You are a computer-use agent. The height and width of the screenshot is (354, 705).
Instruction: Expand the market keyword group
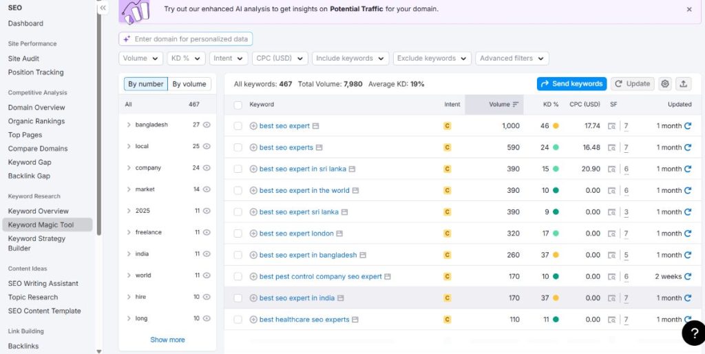click(x=129, y=189)
